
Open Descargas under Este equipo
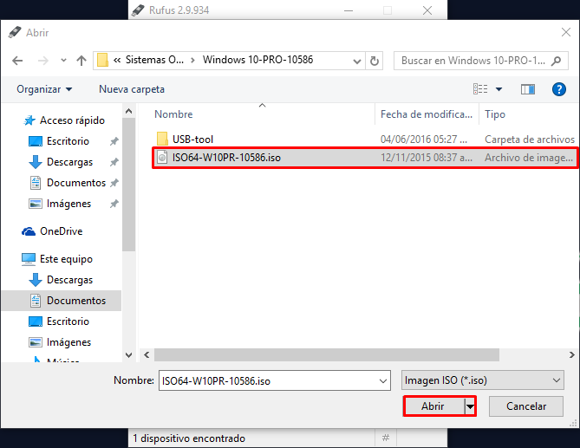point(69,280)
